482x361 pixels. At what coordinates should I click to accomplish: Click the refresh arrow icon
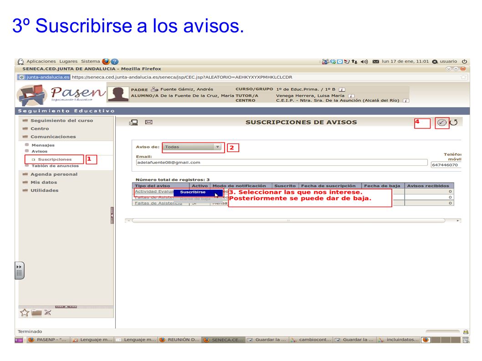tap(454, 122)
